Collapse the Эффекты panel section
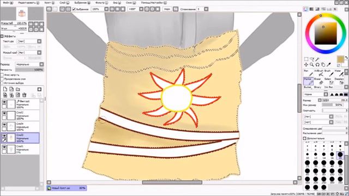Image resolution: width=349 pixels, height=196 pixels. [x=2, y=36]
